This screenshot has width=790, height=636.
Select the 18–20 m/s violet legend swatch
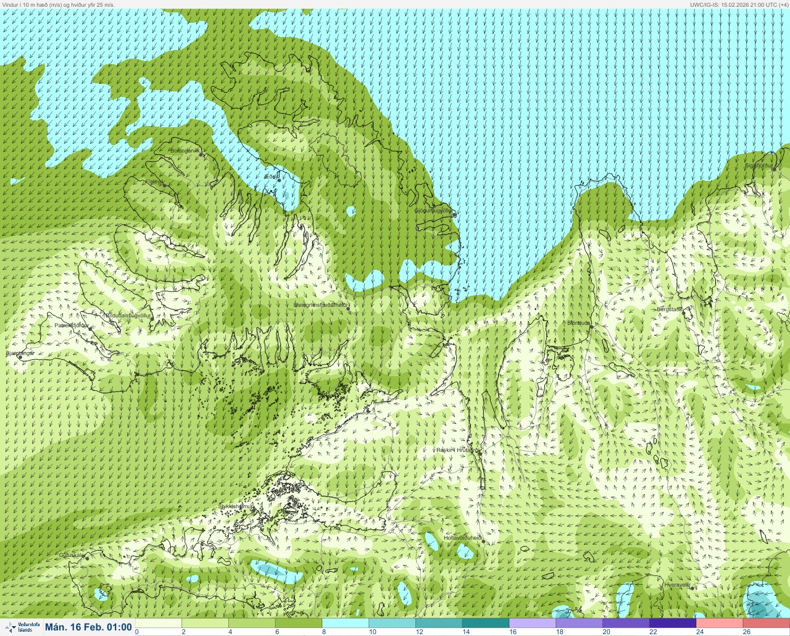point(580,623)
